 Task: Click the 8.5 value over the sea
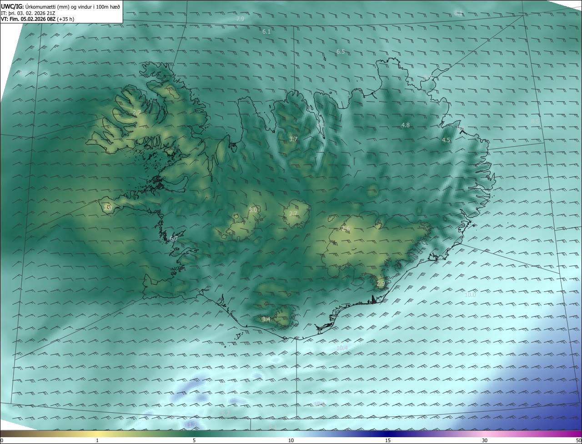coord(534,121)
